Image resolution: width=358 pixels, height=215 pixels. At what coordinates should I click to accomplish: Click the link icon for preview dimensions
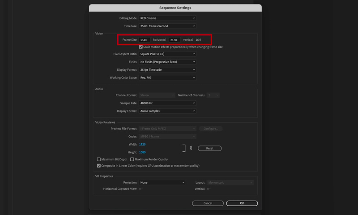coord(191,148)
